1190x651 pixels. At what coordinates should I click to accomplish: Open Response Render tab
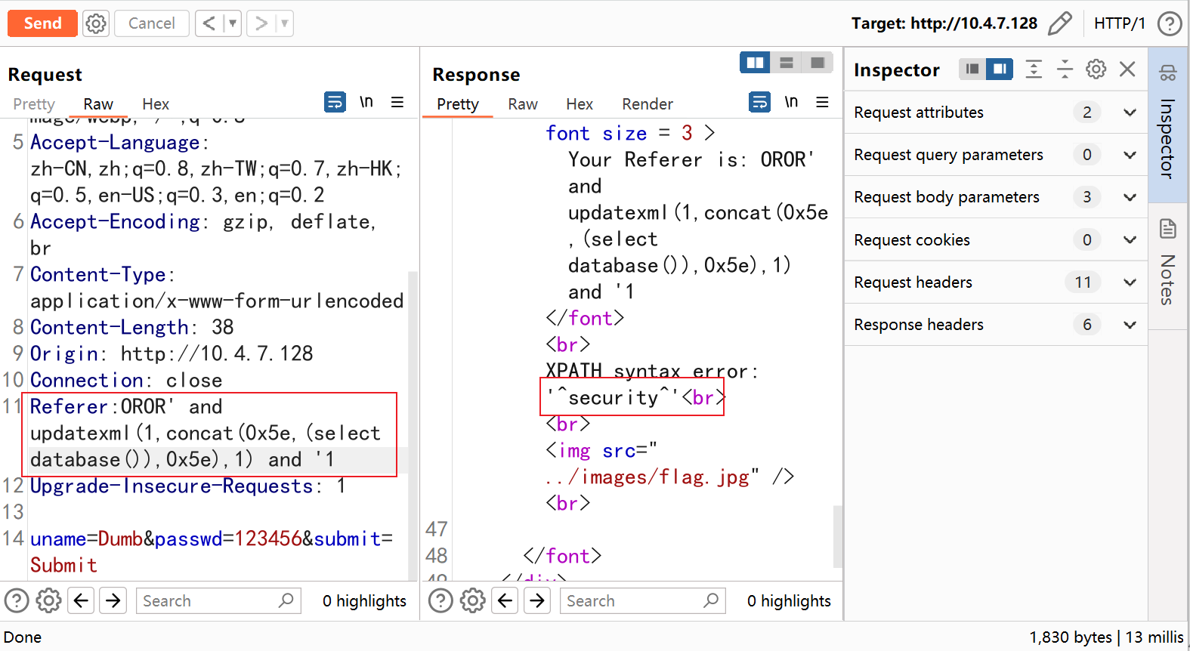tap(648, 104)
